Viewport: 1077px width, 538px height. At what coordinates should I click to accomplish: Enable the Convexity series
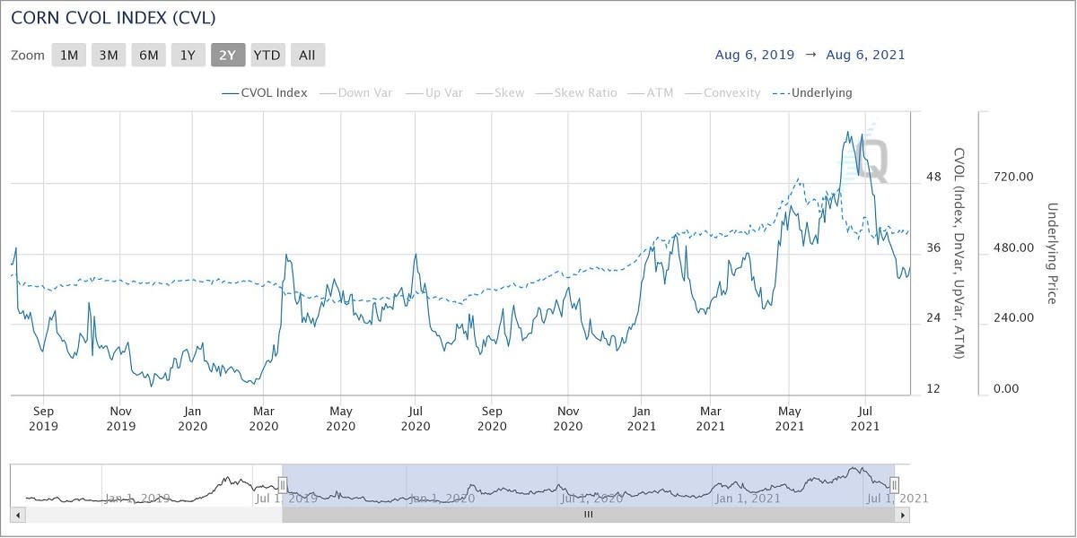tap(731, 92)
